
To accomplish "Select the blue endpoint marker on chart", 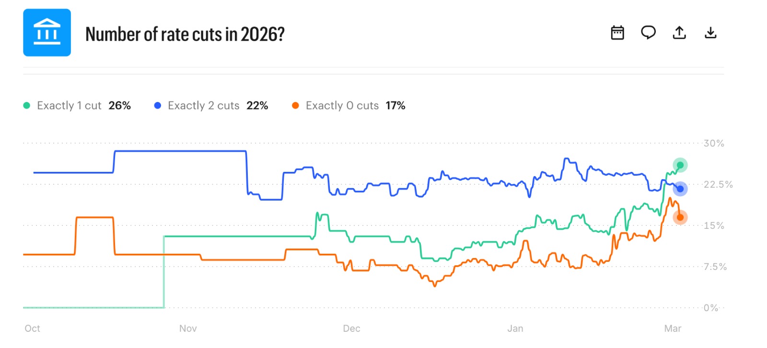I will tap(680, 189).
